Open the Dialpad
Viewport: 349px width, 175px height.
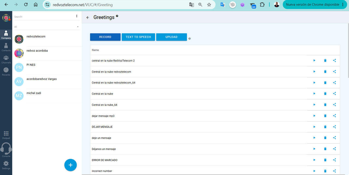[x=6, y=135]
